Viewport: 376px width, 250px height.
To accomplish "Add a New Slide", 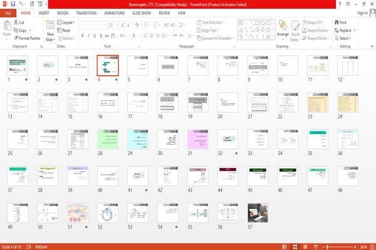I will coord(50,31).
